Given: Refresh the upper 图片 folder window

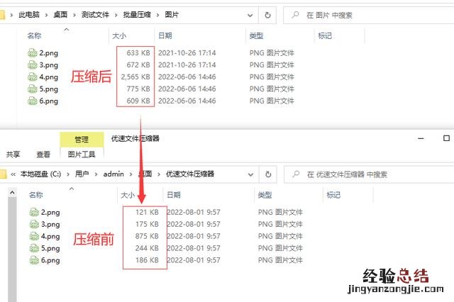Looking at the screenshot, I should tap(267, 15).
